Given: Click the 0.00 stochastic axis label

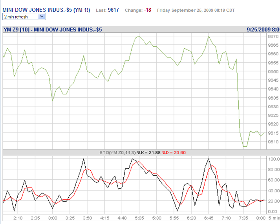Looking at the screenshot, I should (273, 211).
